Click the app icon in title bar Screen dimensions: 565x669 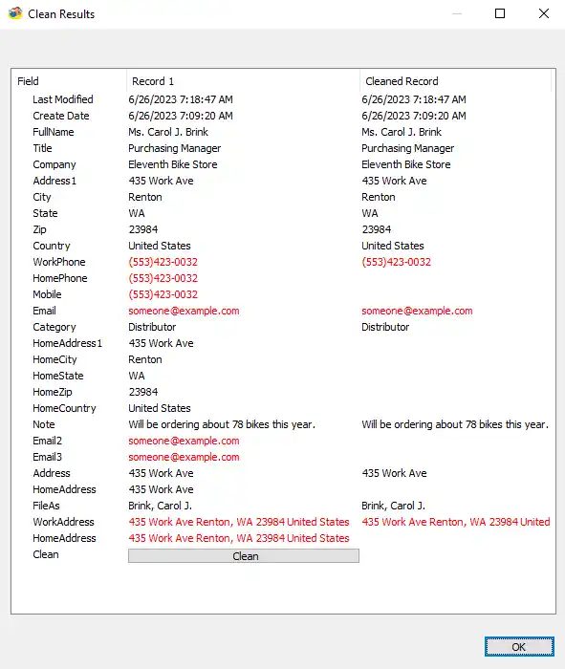[15, 13]
